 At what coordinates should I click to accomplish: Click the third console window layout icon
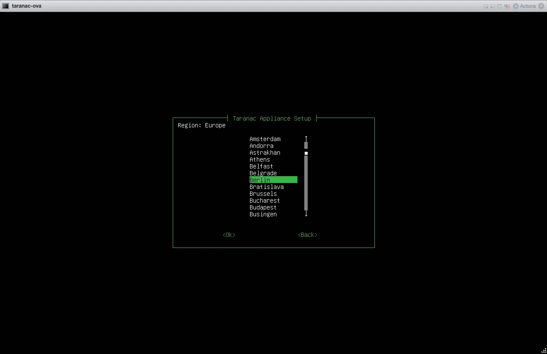[x=500, y=6]
